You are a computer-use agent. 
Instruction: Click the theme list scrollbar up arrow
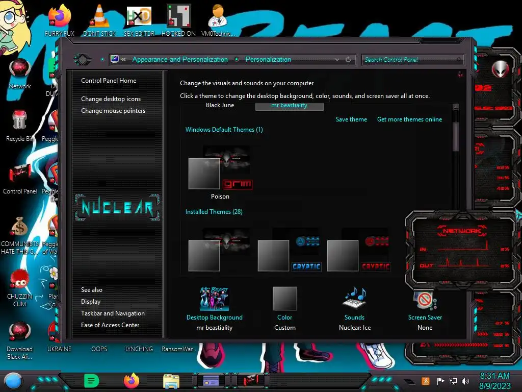(456, 107)
